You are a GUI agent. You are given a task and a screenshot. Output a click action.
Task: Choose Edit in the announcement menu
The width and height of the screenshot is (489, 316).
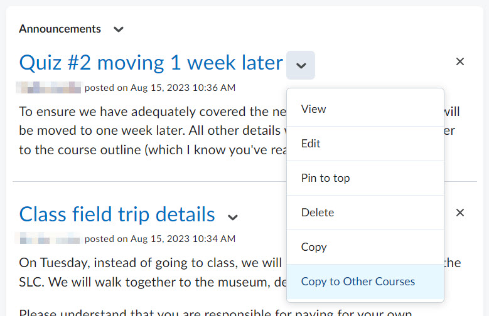(x=311, y=144)
